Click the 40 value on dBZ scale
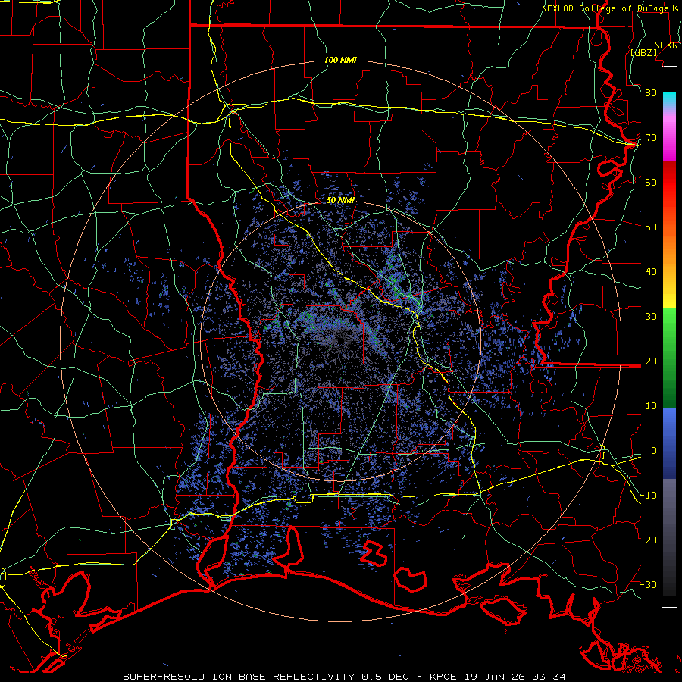This screenshot has width=682, height=682. coord(651,272)
